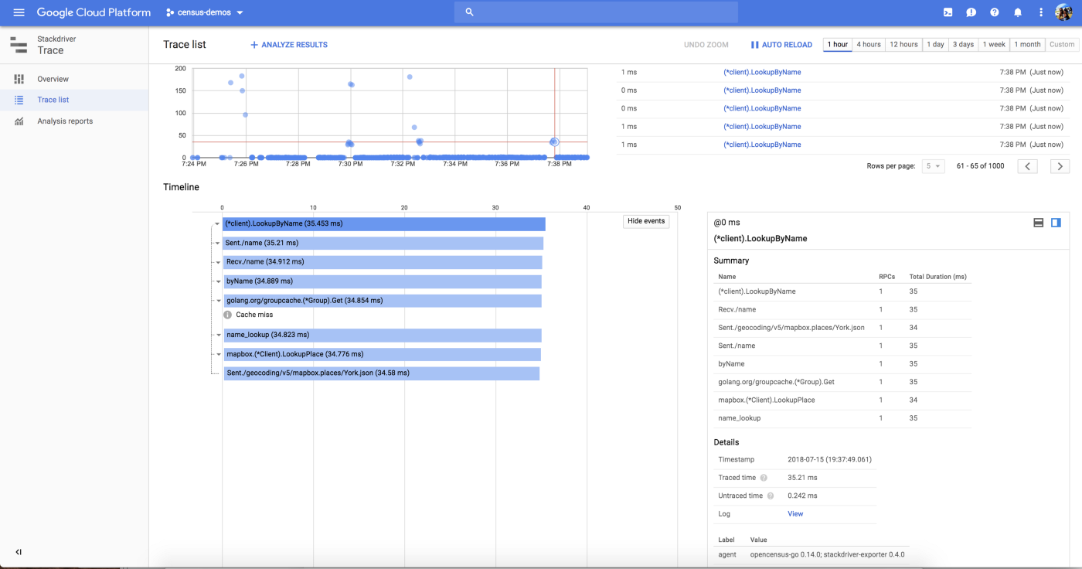Viewport: 1082px width, 569px height.
Task: Open the hamburger navigation menu
Action: pyautogui.click(x=19, y=12)
